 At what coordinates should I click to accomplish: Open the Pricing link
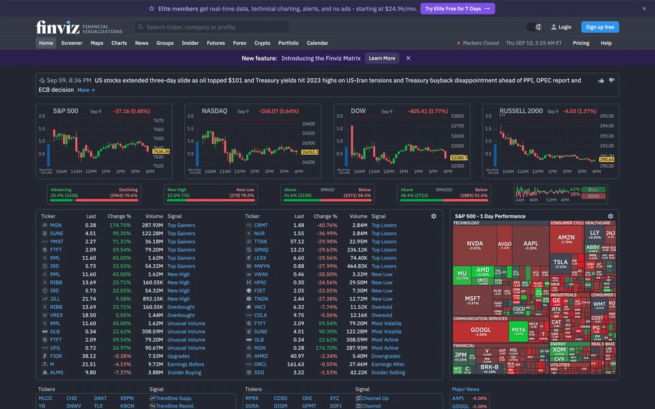[x=581, y=43]
